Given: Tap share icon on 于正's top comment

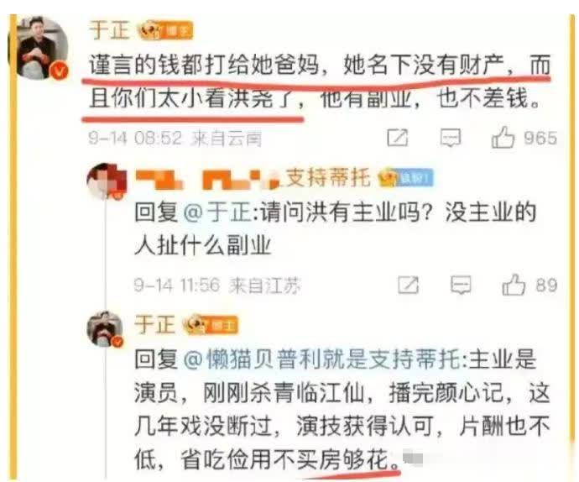Looking at the screenshot, I should [398, 138].
